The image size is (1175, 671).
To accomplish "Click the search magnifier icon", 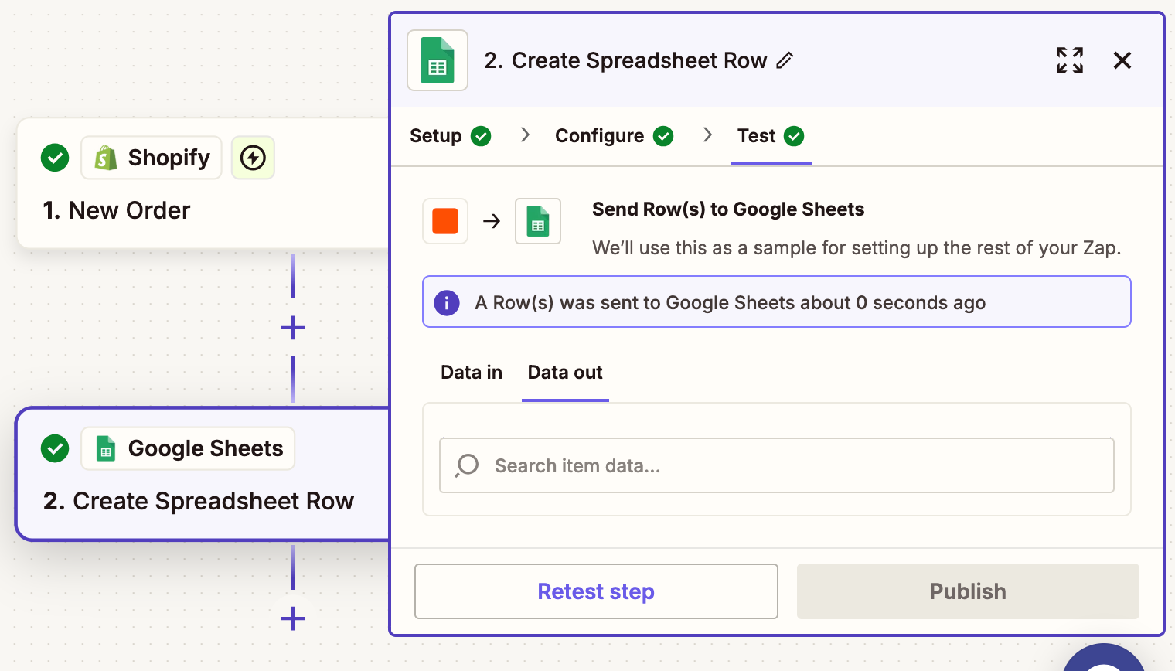I will coord(467,465).
